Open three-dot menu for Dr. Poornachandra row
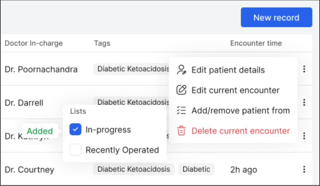This screenshot has height=186, width=320. (304, 69)
